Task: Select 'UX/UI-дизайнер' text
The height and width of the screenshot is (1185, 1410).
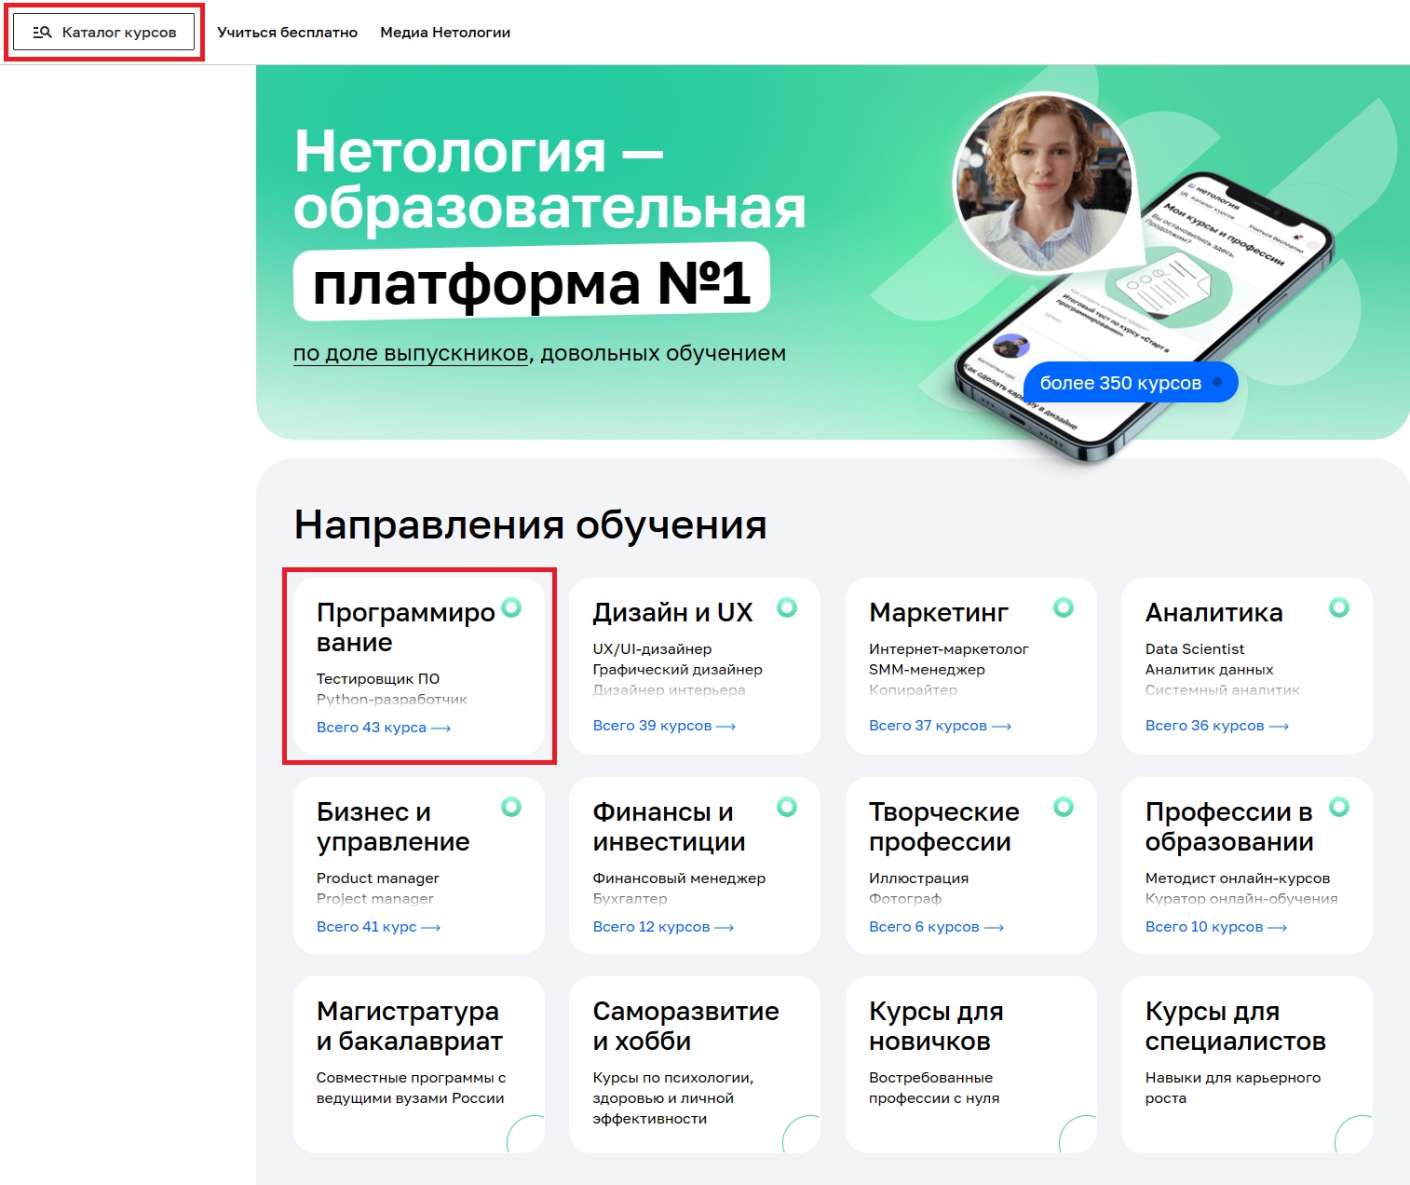Action: coord(652,648)
